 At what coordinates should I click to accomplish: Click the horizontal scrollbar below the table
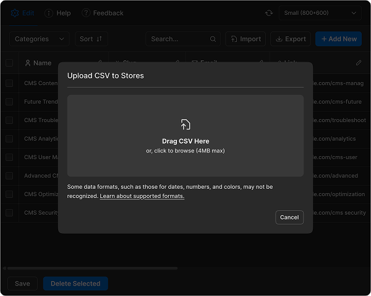click(92, 268)
